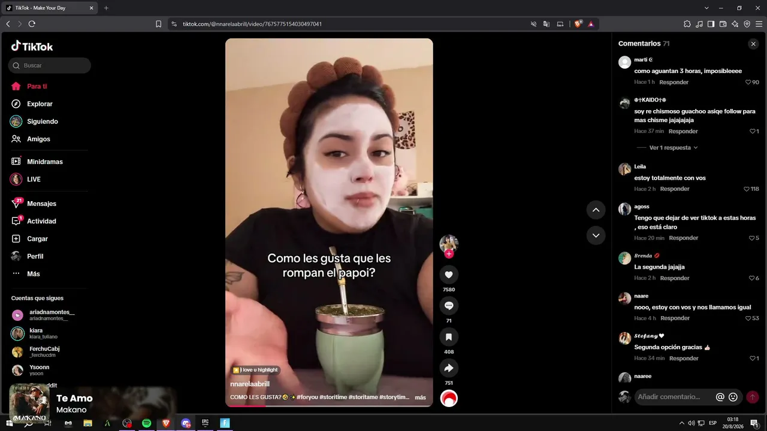Open the music playlist icon in browser toolbar

tap(699, 24)
